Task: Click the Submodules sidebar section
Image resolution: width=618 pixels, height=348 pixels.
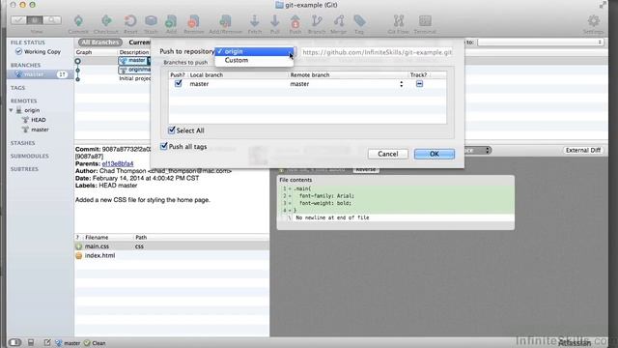Action: [x=30, y=156]
